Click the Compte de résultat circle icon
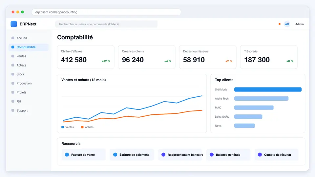Viewport: 315px width, 177px height. coord(260,154)
